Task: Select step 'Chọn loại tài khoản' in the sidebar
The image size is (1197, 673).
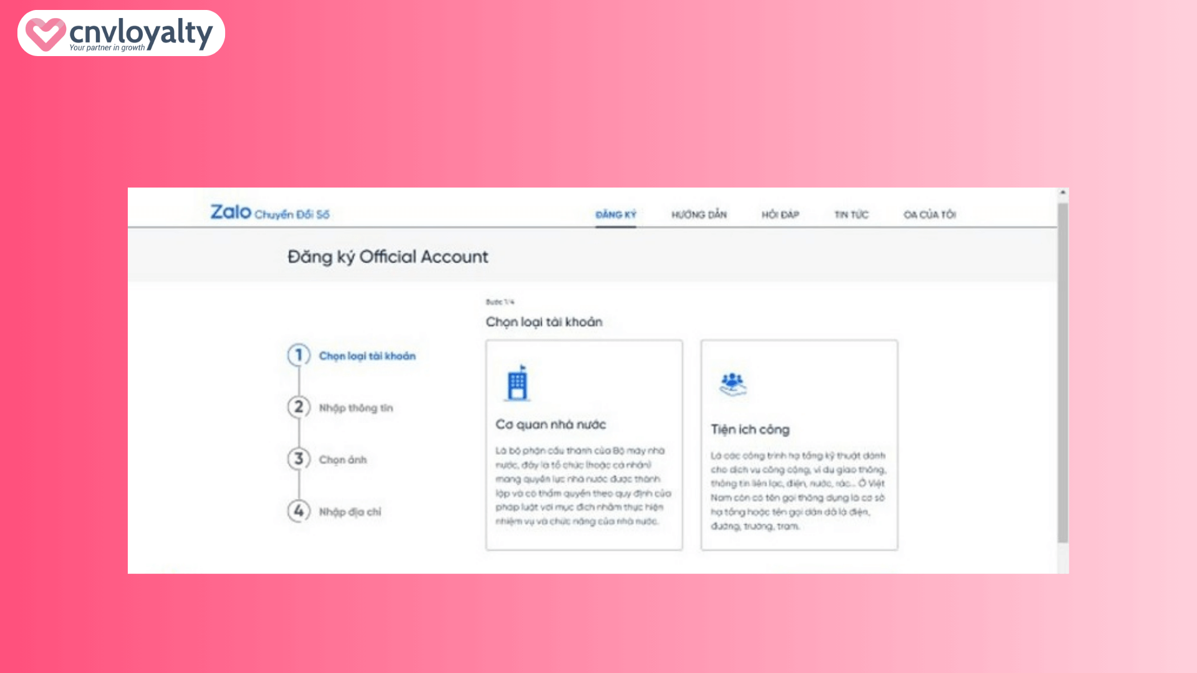Action: click(x=367, y=355)
